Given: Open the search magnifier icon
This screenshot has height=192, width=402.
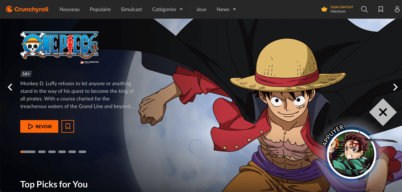Looking at the screenshot, I should (x=364, y=9).
